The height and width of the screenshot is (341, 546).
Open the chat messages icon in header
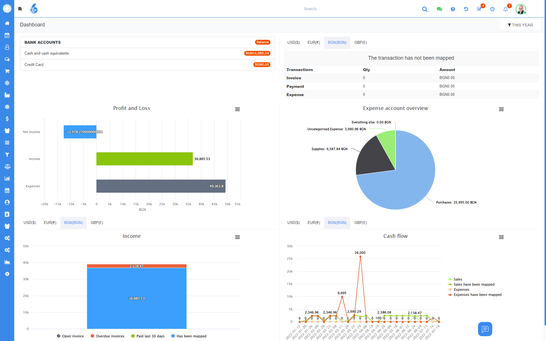(439, 9)
